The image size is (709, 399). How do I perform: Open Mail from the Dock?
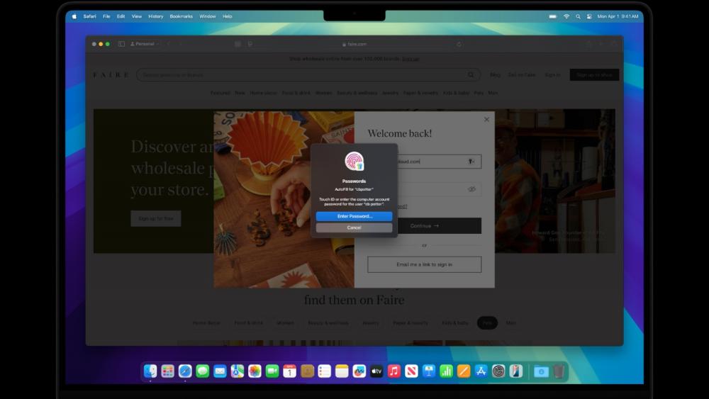[x=220, y=371]
